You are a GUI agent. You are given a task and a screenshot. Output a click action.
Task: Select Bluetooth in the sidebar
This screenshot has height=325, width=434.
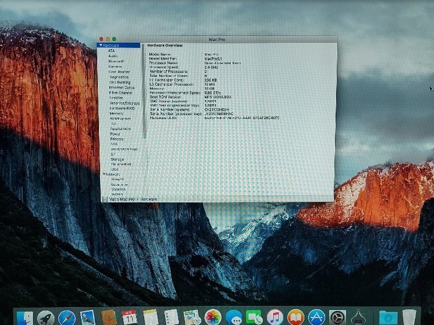[x=116, y=61]
